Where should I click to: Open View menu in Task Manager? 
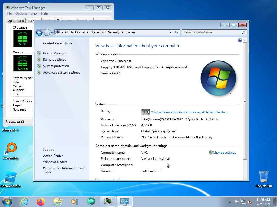coord(34,13)
